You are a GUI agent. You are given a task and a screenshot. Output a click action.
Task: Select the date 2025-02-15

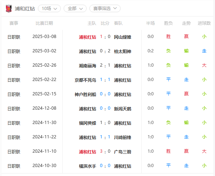pyautogui.click(x=44, y=94)
